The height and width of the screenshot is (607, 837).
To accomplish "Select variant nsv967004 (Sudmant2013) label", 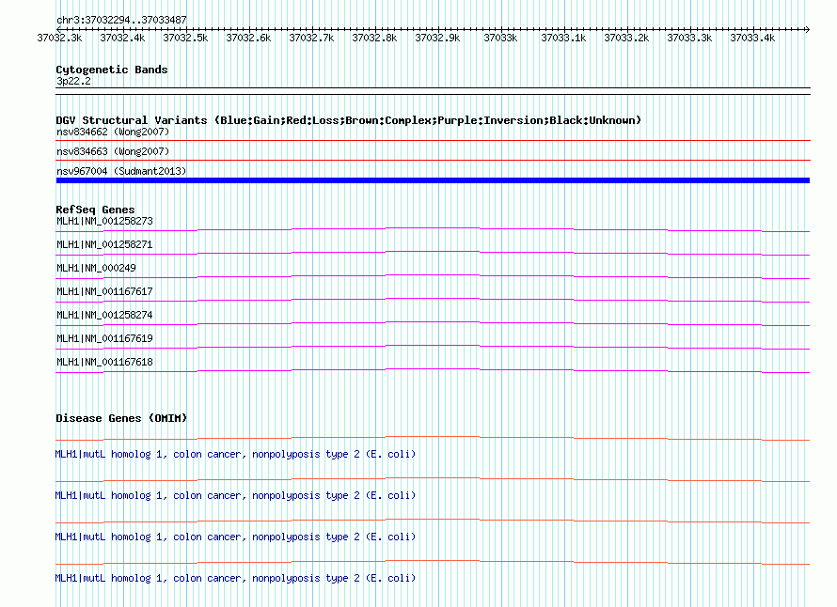I will [121, 171].
